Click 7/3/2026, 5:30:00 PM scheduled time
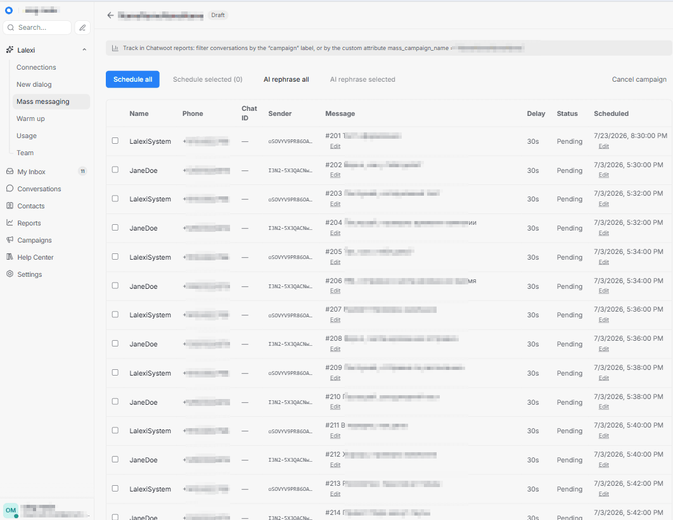 coord(629,165)
